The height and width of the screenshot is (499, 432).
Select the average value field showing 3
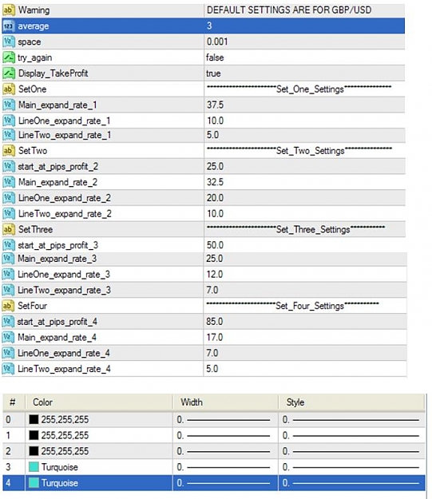[x=304, y=26]
